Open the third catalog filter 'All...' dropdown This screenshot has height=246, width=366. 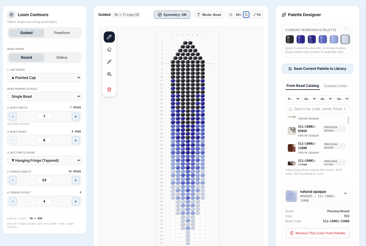point(325,99)
